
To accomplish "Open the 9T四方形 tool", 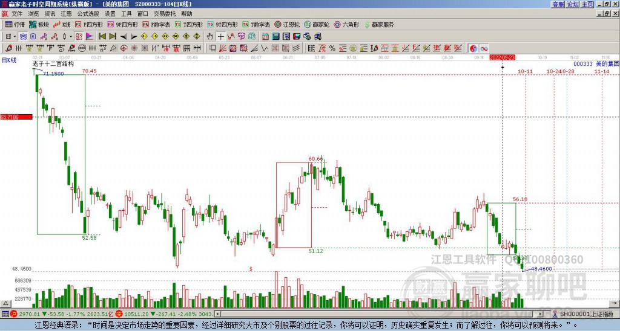I will (222, 24).
